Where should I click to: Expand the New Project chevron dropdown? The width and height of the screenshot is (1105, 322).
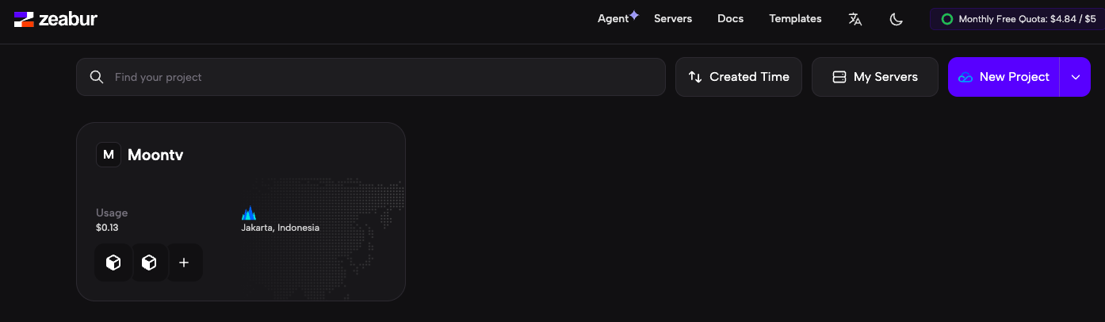tap(1076, 77)
